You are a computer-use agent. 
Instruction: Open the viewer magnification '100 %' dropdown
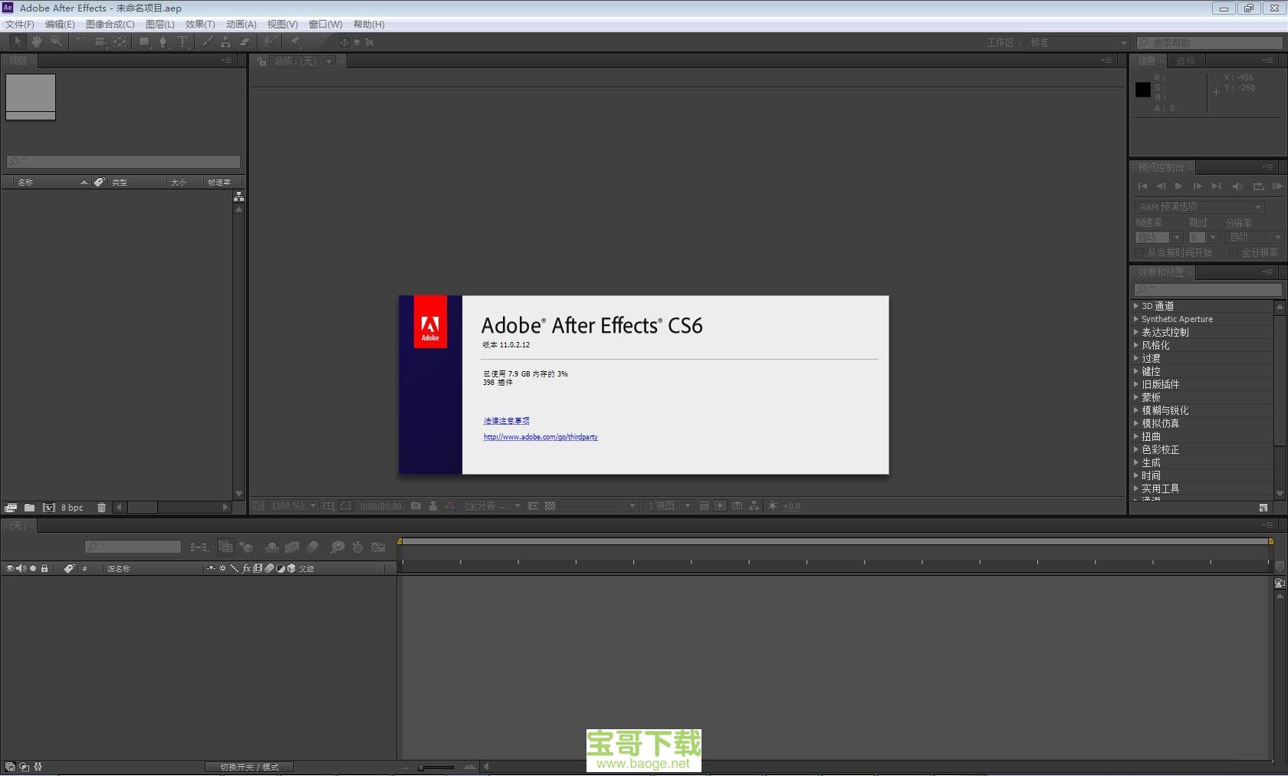coord(294,506)
